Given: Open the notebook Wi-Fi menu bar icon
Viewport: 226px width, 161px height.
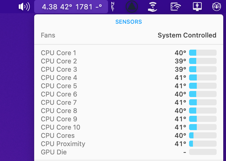Looking at the screenshot, I should click(x=176, y=7).
